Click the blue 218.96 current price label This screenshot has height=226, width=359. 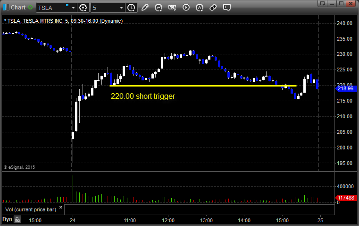click(x=346, y=88)
